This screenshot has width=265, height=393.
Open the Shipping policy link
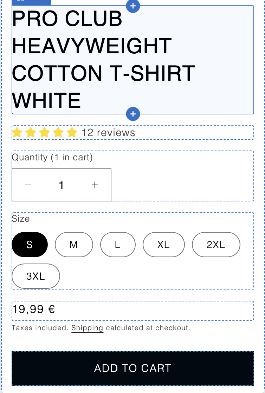coord(87,328)
